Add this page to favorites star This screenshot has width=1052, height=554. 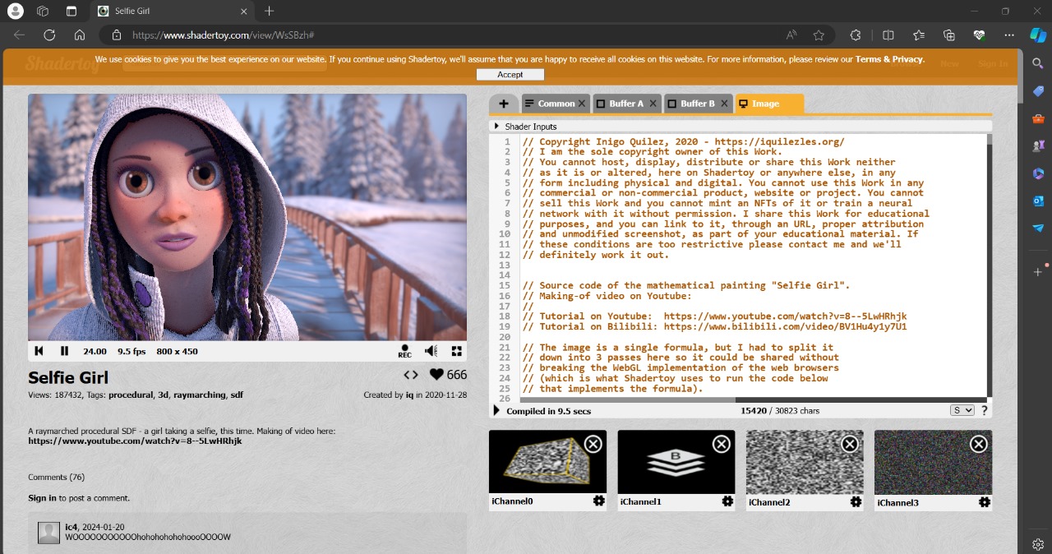(819, 35)
